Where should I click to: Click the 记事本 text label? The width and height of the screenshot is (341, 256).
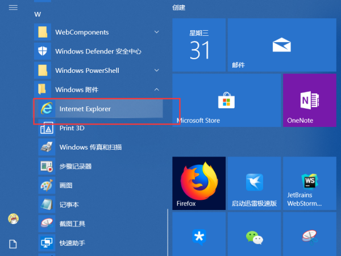pyautogui.click(x=69, y=205)
